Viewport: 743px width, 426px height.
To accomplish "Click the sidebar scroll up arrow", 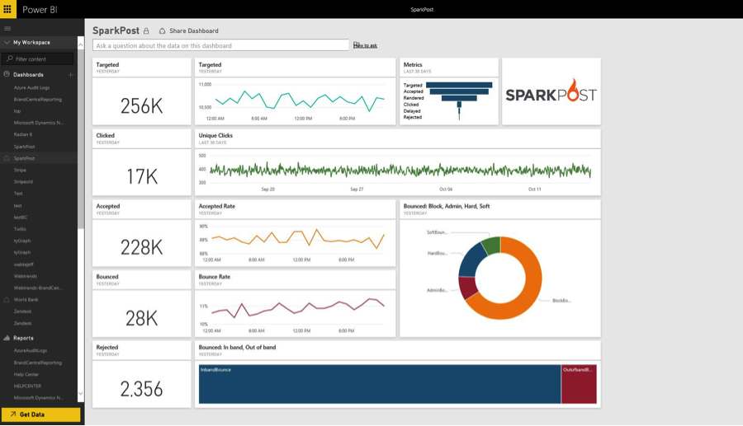I will click(81, 45).
